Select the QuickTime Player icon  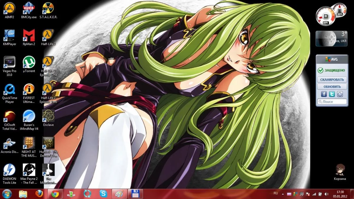(9, 93)
